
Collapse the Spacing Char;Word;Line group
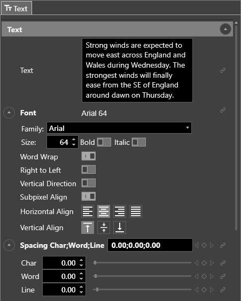pyautogui.click(x=9, y=245)
